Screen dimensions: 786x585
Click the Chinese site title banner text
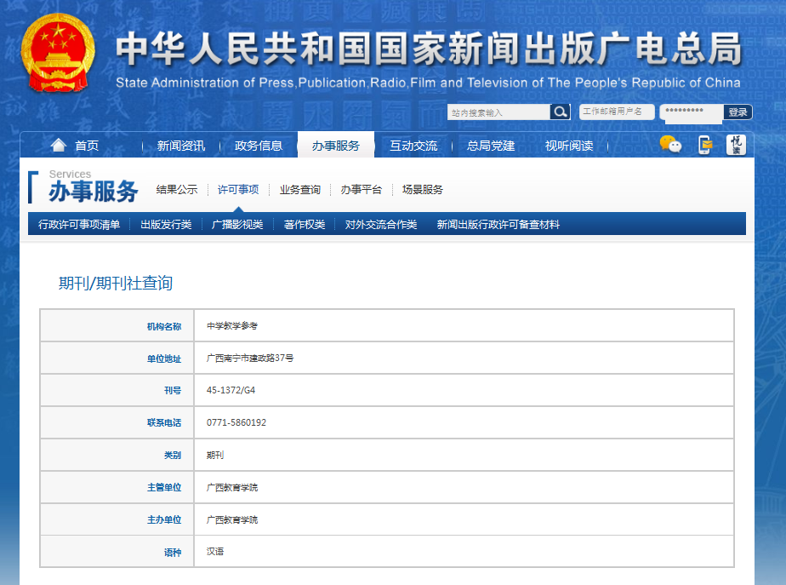(429, 49)
